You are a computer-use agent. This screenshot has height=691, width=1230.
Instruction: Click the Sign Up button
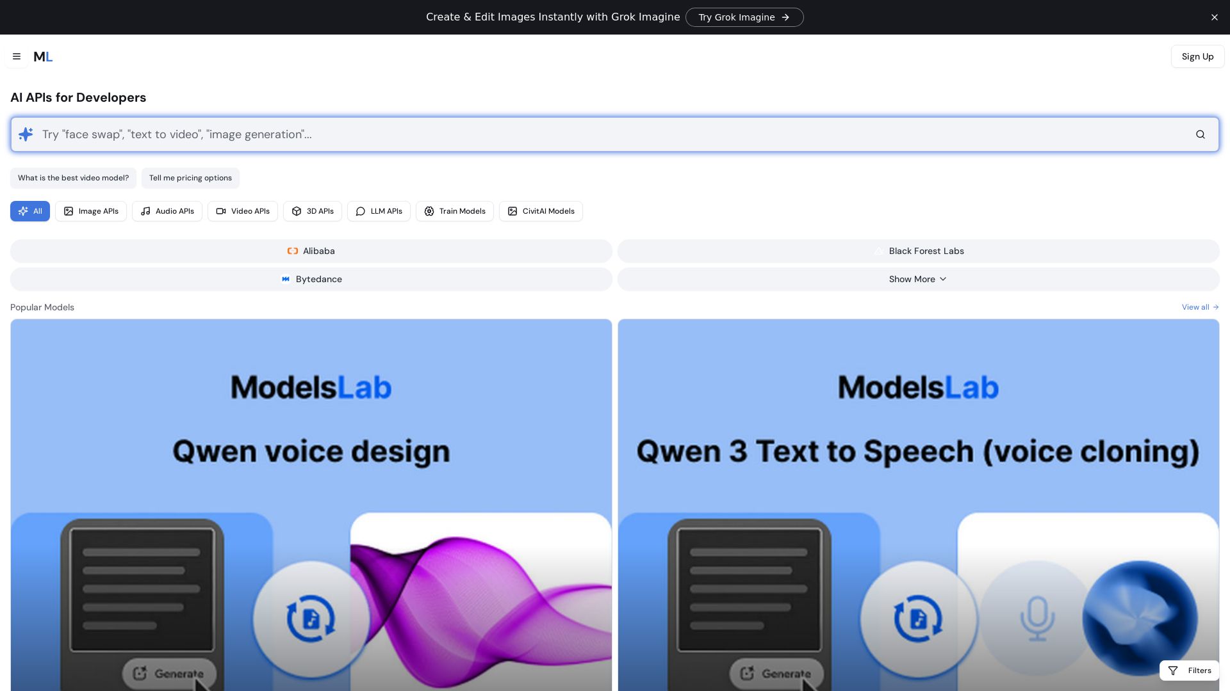[x=1197, y=56]
